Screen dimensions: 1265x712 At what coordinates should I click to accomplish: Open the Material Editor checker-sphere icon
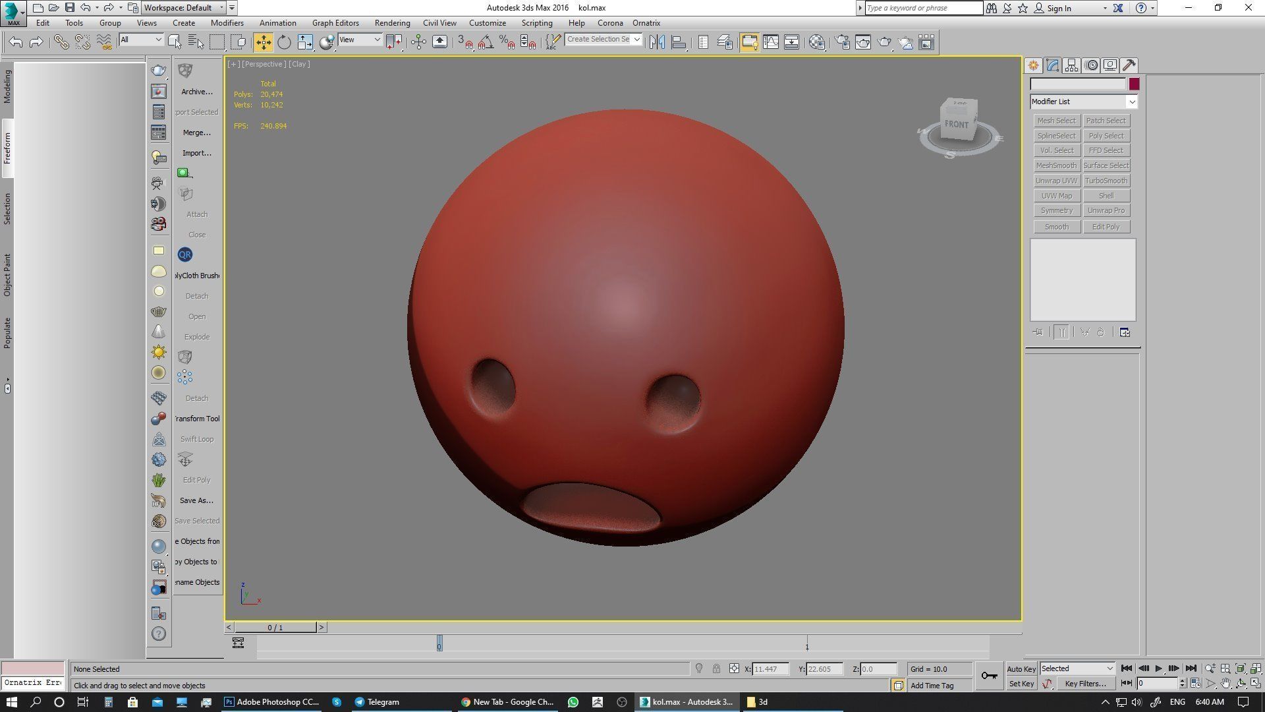point(817,42)
